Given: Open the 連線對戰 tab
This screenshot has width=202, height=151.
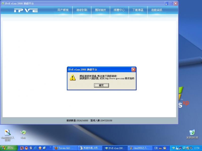Looking at the screenshot, I should point(82,10).
